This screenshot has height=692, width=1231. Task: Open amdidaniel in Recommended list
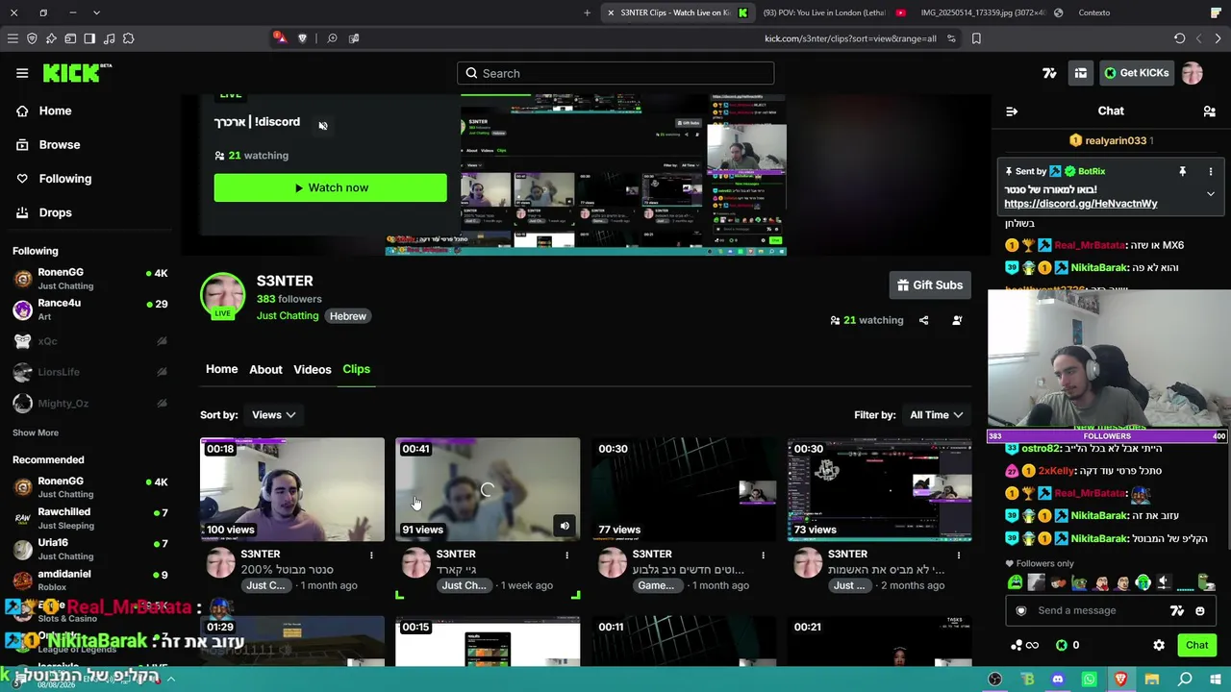point(90,580)
